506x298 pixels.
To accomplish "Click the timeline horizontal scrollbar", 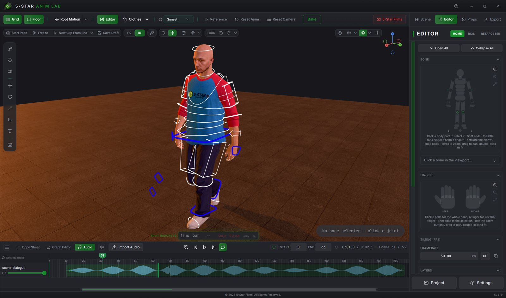I will (x=229, y=289).
